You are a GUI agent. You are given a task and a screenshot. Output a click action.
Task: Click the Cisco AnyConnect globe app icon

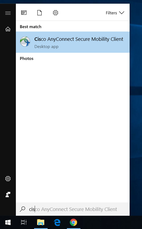25,42
